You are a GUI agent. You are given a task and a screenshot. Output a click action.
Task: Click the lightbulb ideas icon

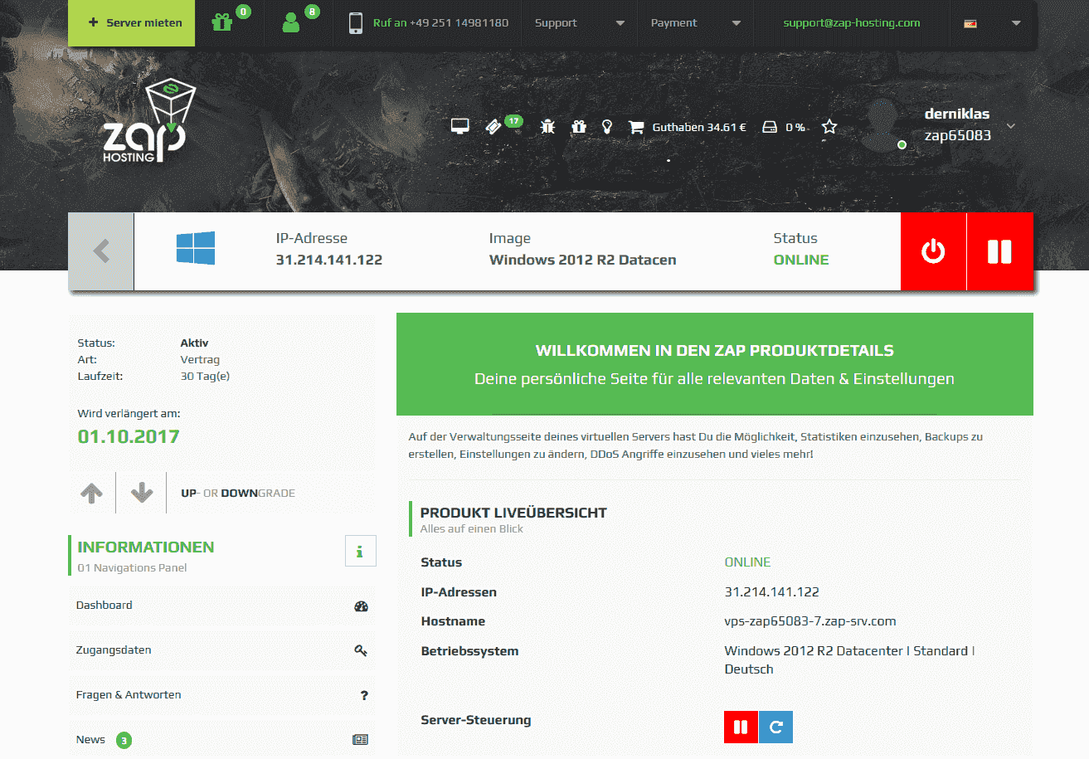pos(607,127)
